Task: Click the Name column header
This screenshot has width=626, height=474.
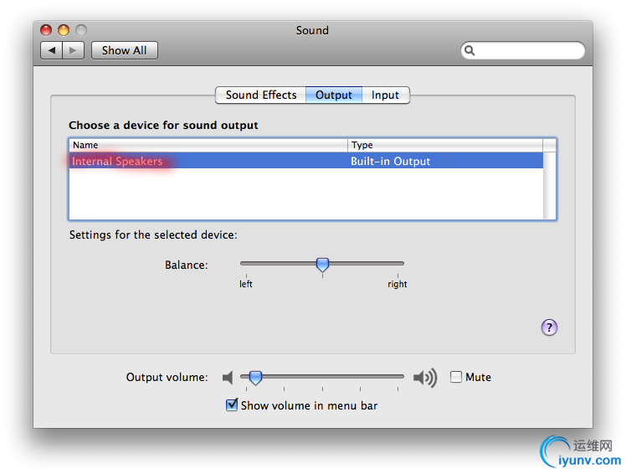Action: (x=208, y=145)
